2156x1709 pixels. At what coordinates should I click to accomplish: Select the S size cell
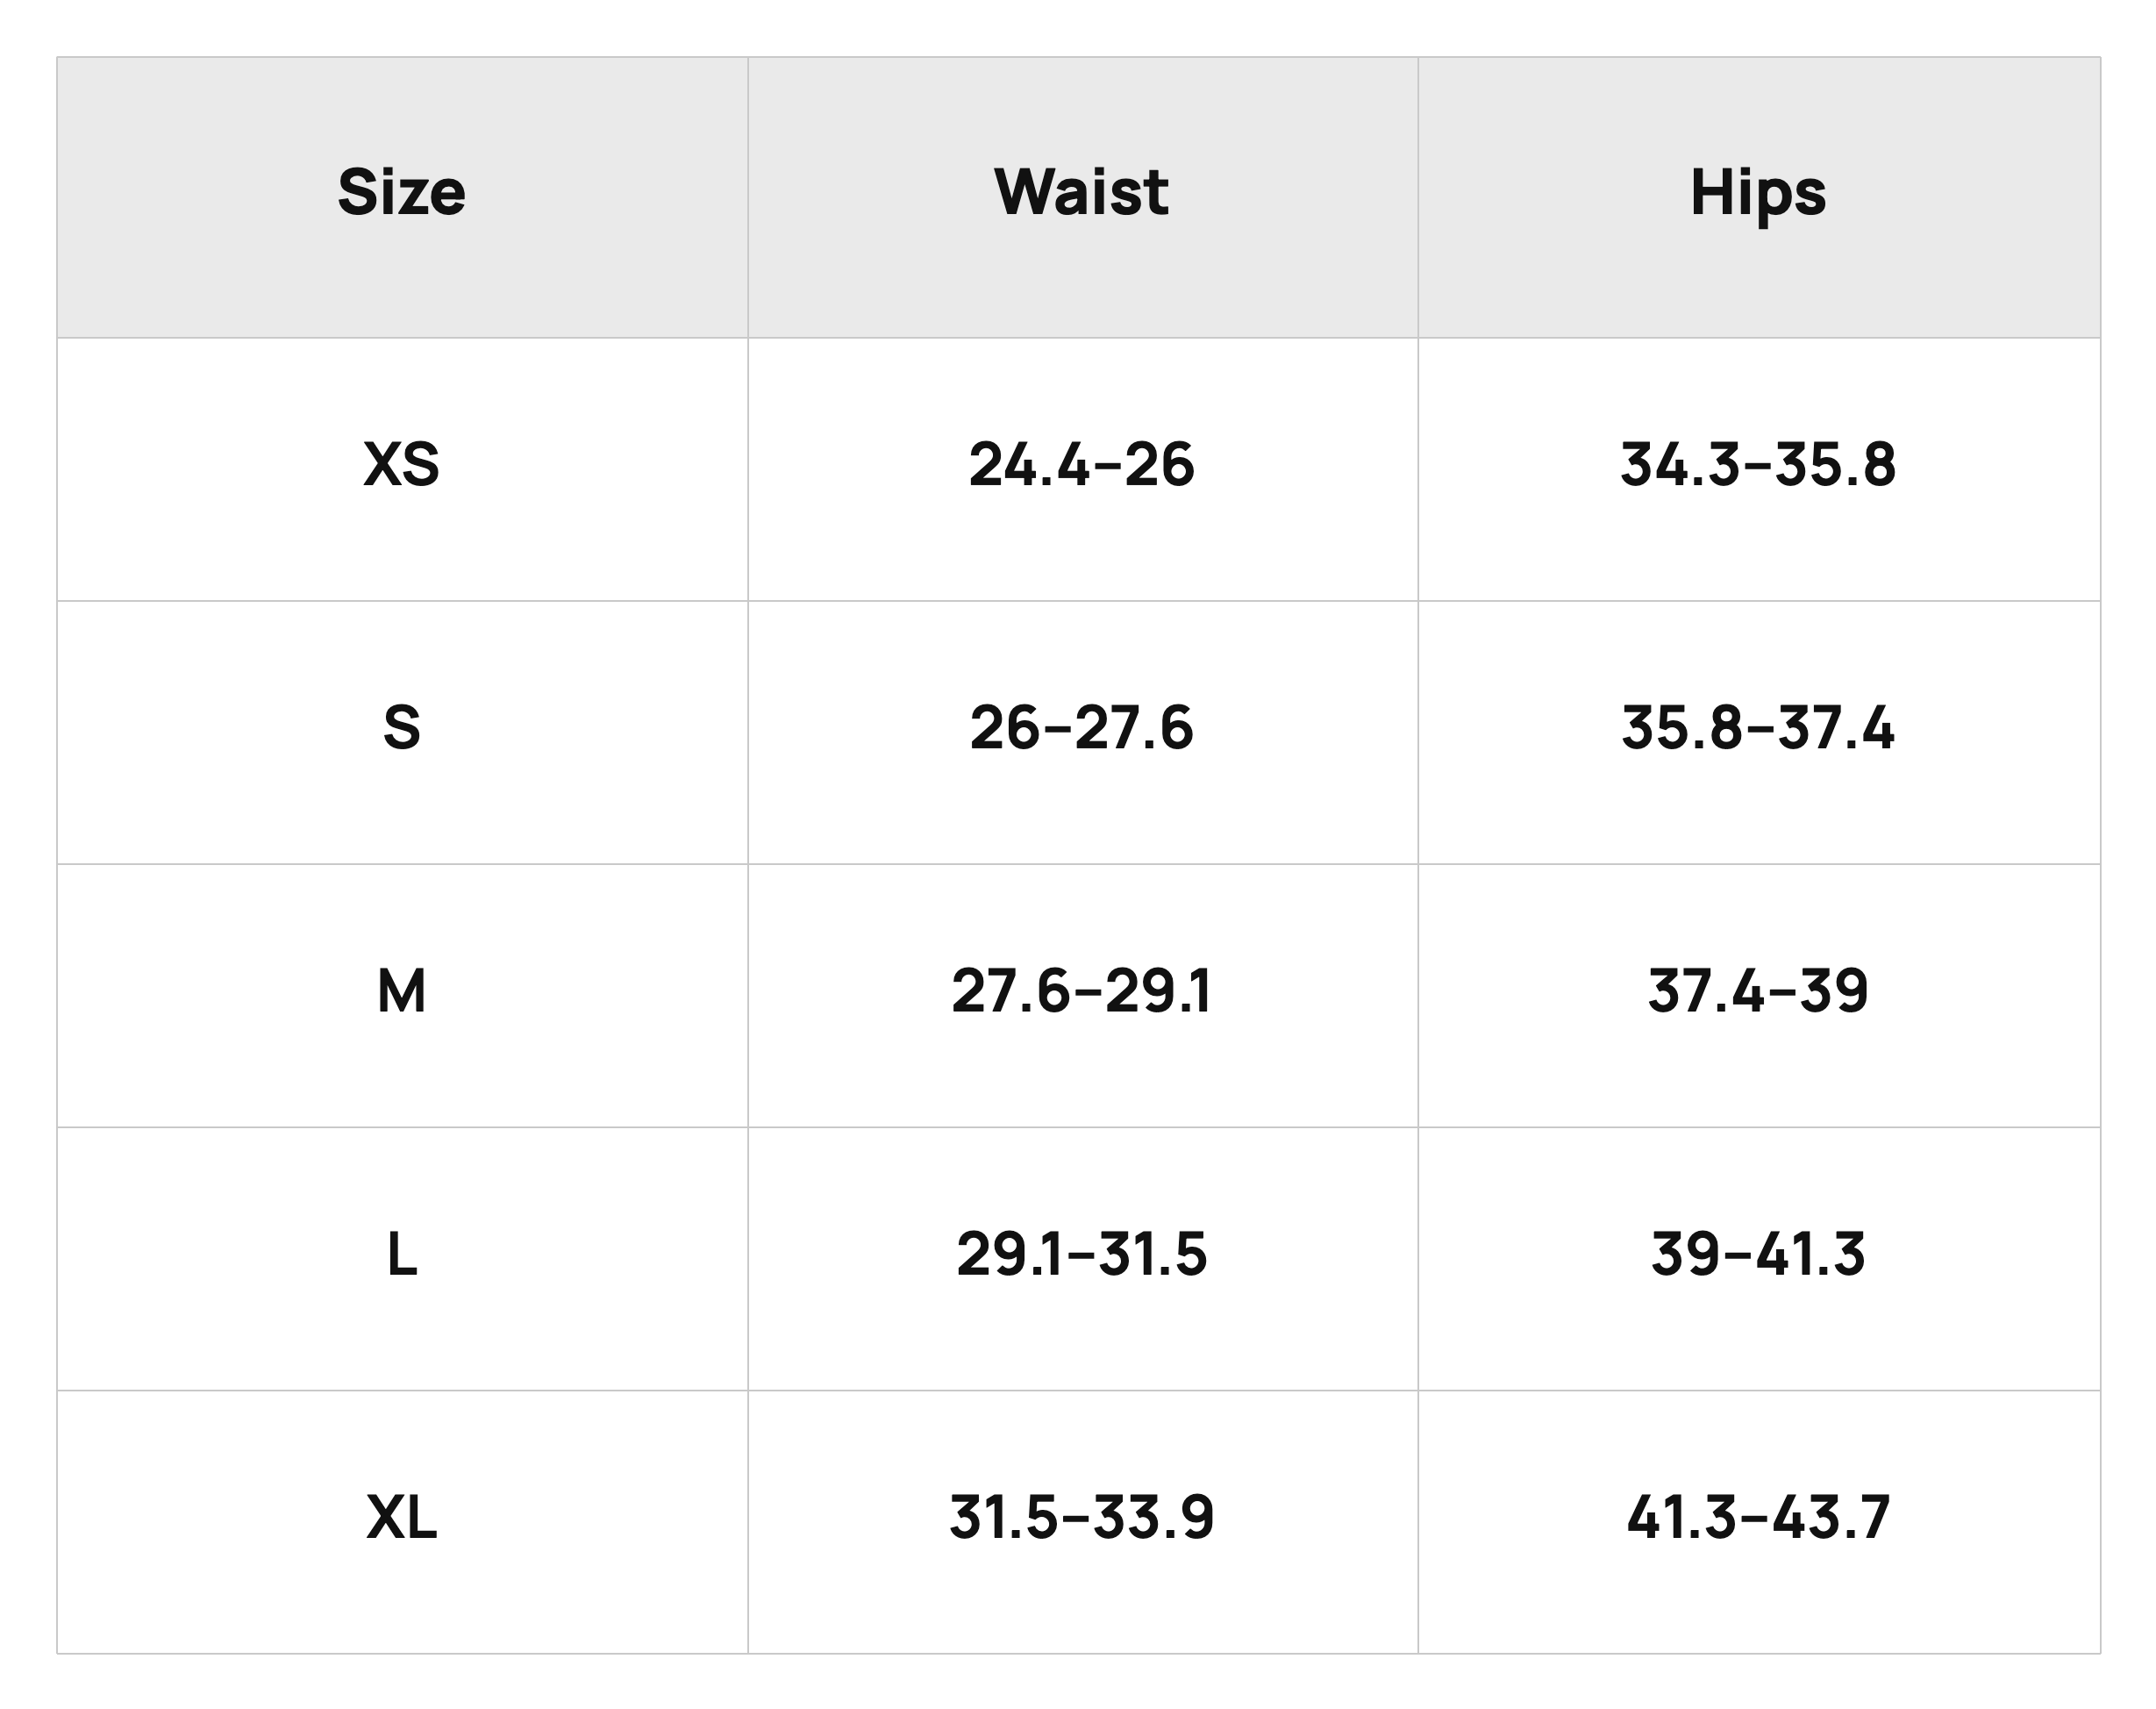click(x=402, y=732)
